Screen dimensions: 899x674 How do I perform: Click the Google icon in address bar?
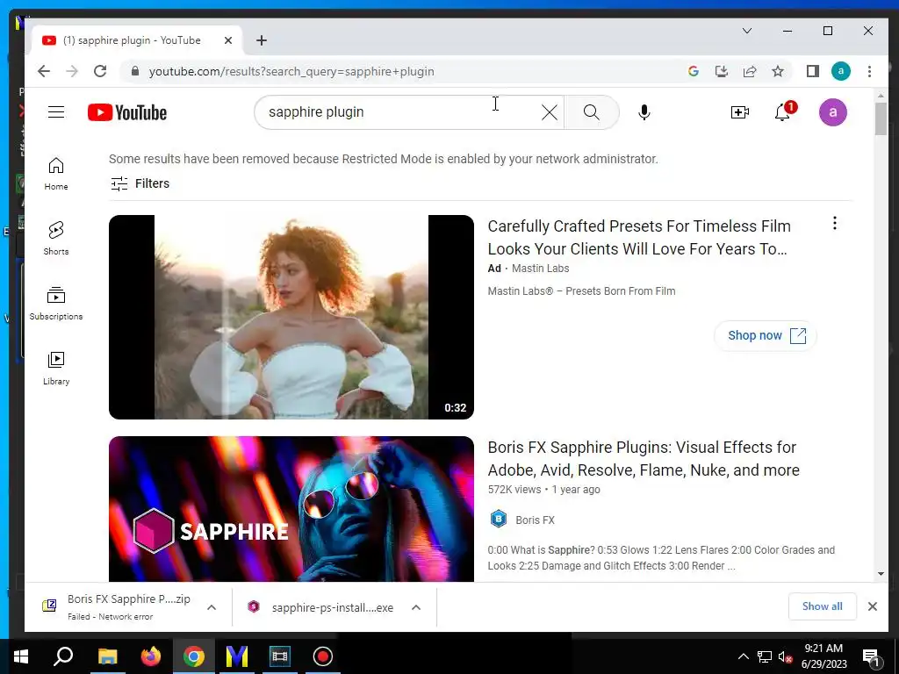694,71
